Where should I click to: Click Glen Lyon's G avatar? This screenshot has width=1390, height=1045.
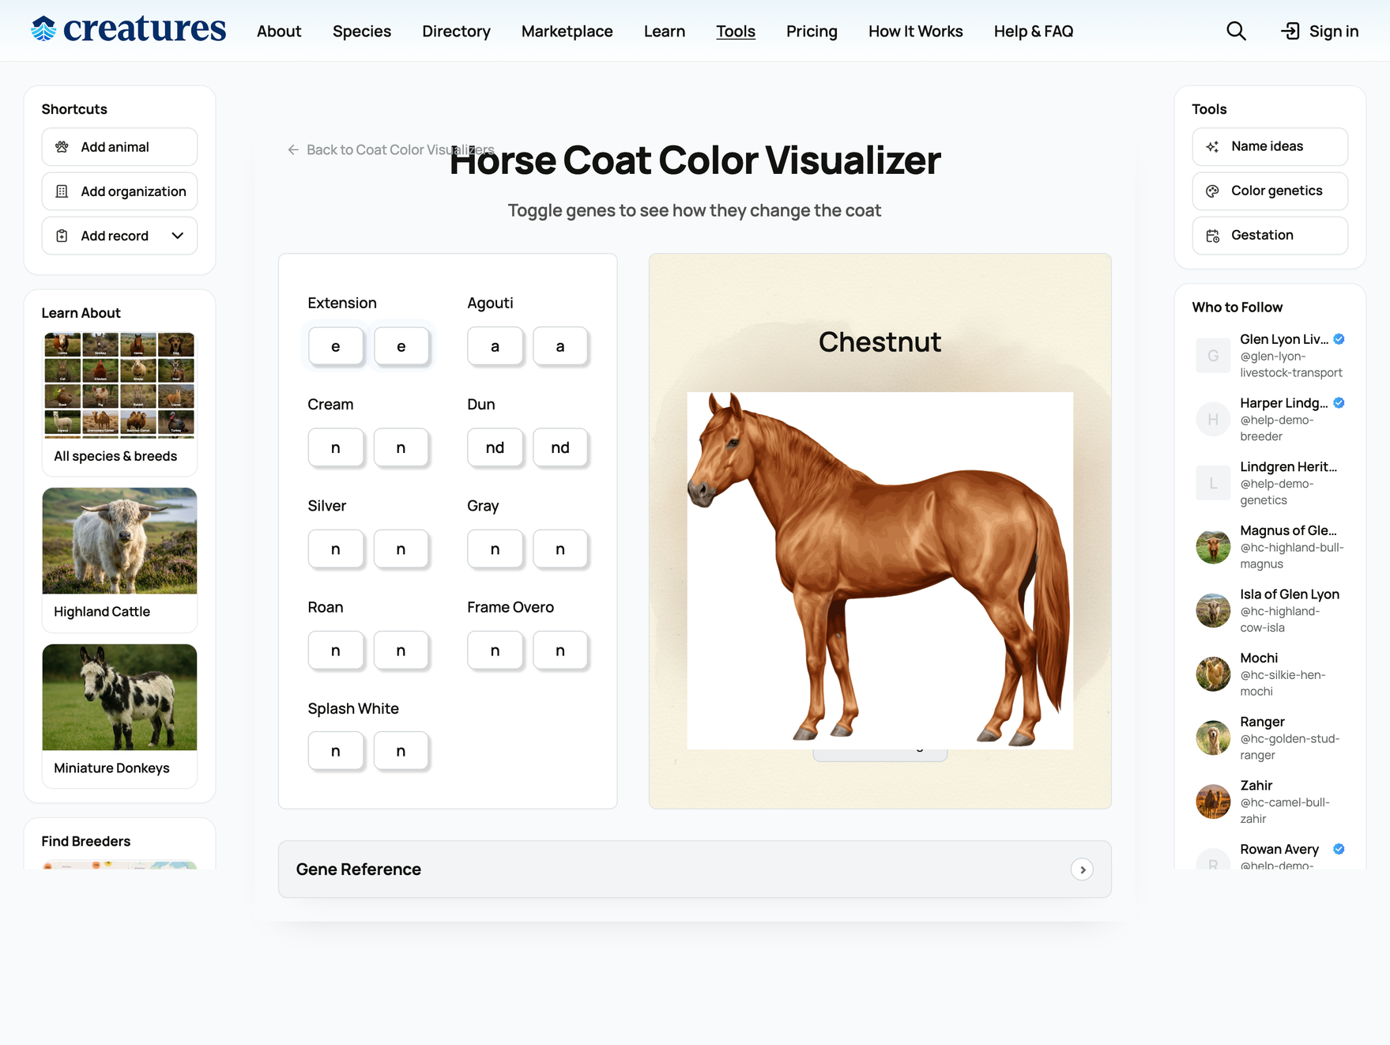(x=1213, y=356)
